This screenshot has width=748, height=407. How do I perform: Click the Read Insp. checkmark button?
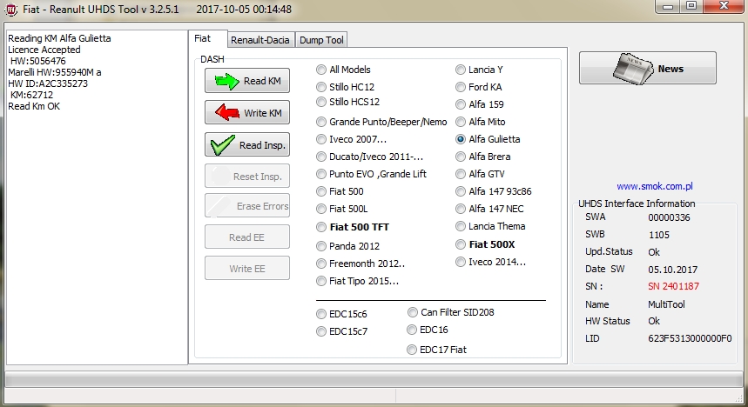click(x=247, y=144)
